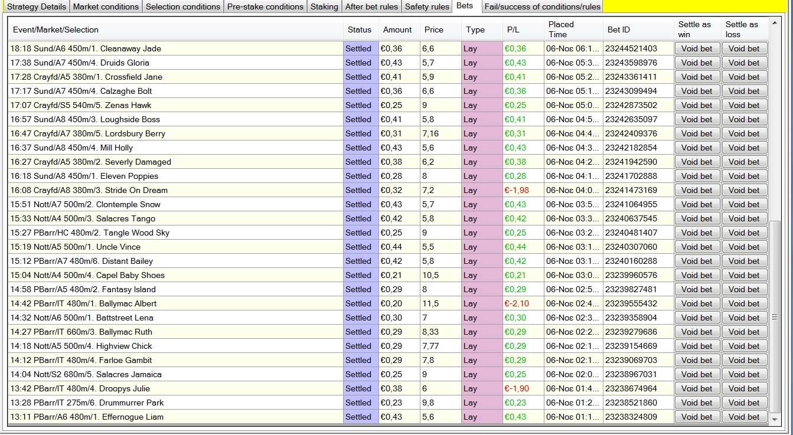The image size is (793, 435).
Task: Click Settle as win Void bet for Loughside Boss
Action: 697,119
